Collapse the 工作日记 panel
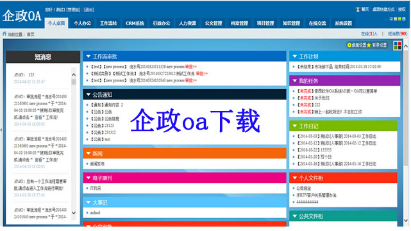Viewport: 411px width, 231px height. [x=294, y=126]
